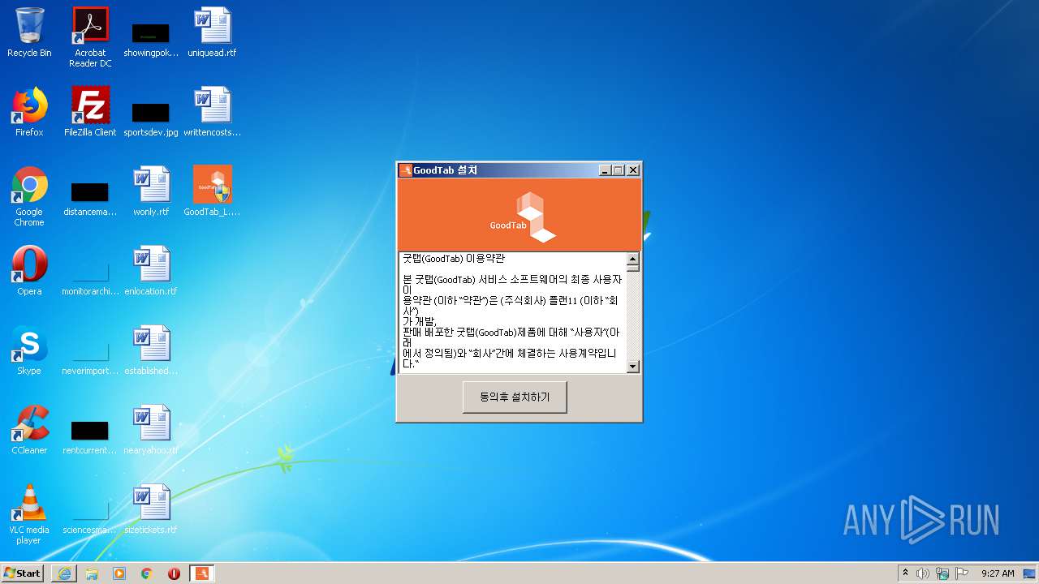Click the GoodTab installer title bar icon
The image size is (1039, 584).
click(405, 170)
